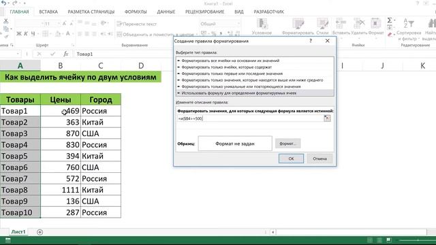Select rule Форматировать только первые или последние значения
Image resolution: width=436 pixels, height=245 pixels.
[x=255, y=73]
